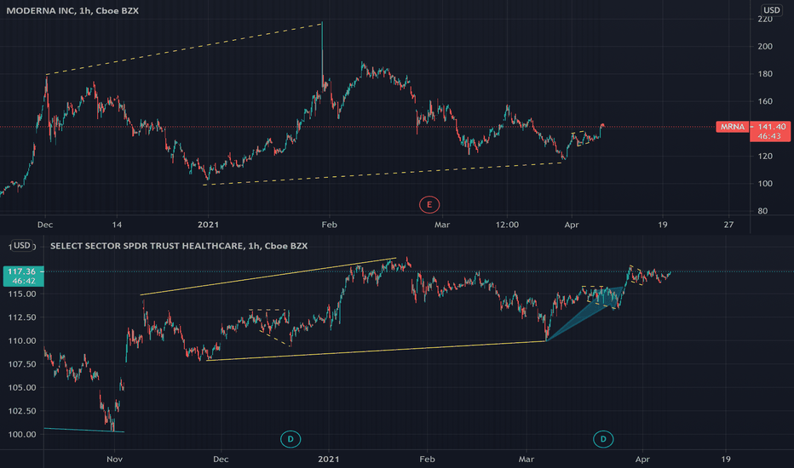Click the 27 date label on Moderna time axis
This screenshot has height=468, width=794.
(x=728, y=225)
